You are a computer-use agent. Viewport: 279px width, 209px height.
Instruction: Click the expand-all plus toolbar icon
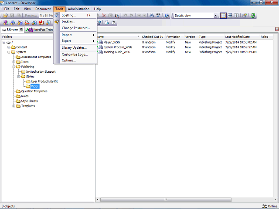[x=139, y=16]
